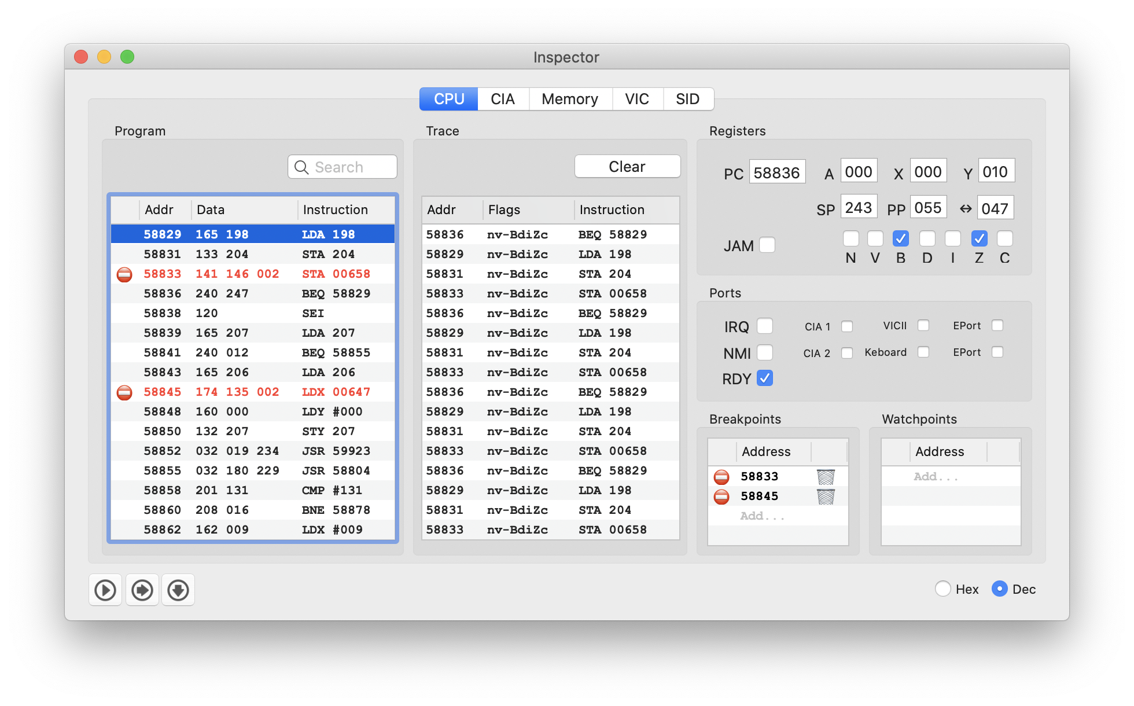1134x706 pixels.
Task: Enable the IRQ checkbox in Ports
Action: (x=765, y=326)
